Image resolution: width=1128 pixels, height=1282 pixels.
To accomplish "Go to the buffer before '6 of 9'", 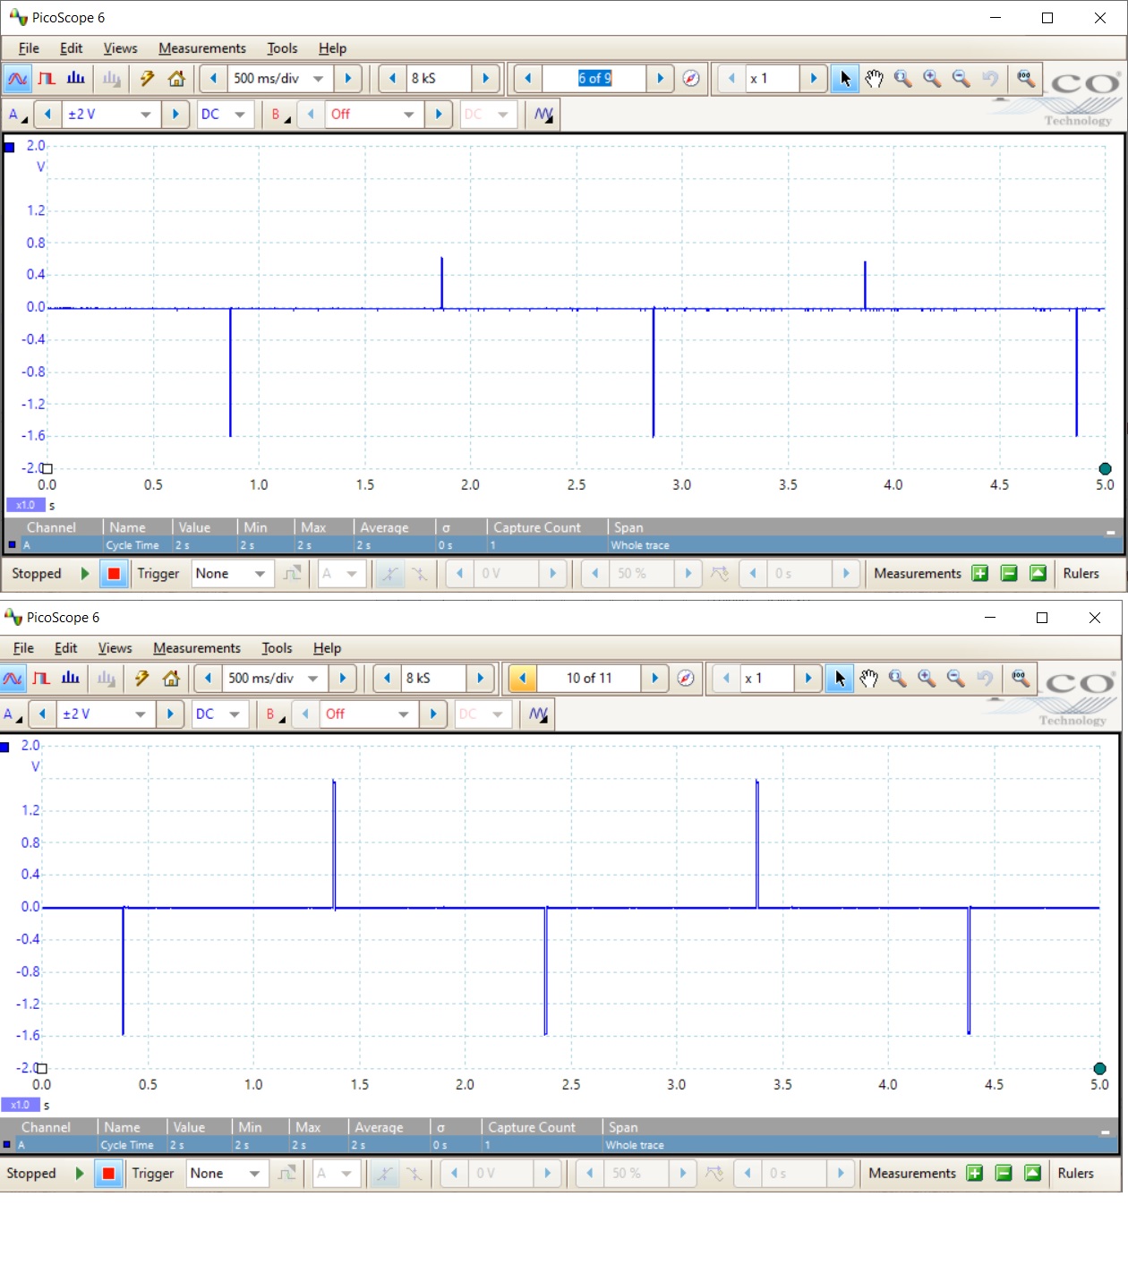I will (528, 79).
